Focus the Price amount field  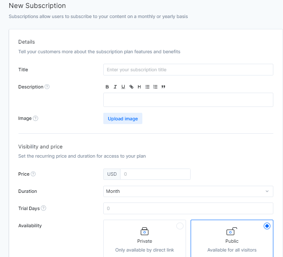pyautogui.click(x=155, y=174)
